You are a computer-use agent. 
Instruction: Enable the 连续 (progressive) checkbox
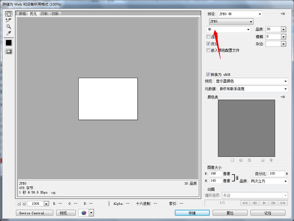coord(209,37)
